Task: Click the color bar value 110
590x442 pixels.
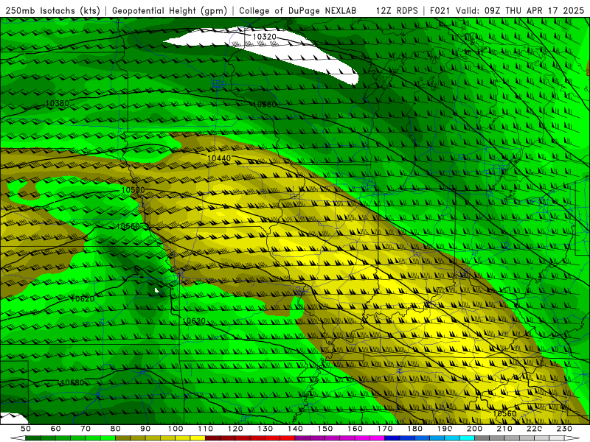Action: [205, 429]
